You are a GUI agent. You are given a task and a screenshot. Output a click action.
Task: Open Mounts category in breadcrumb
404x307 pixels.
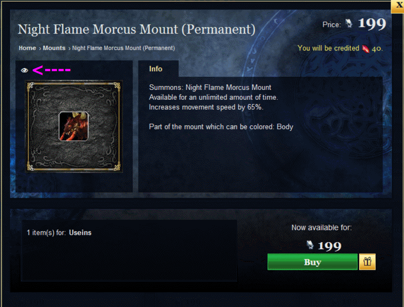54,48
